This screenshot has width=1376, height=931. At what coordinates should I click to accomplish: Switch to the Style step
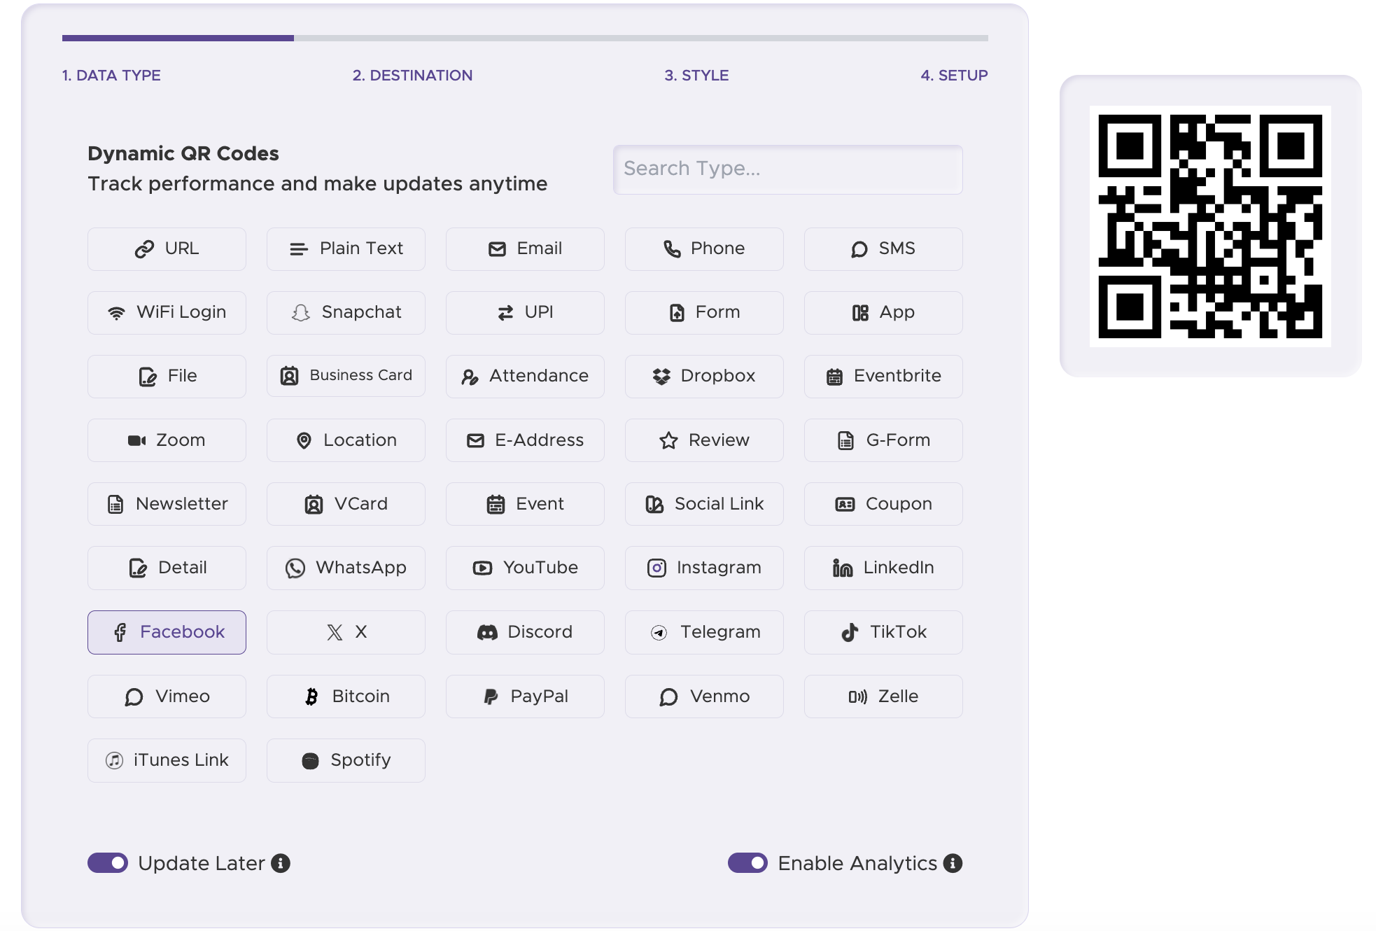click(x=696, y=75)
